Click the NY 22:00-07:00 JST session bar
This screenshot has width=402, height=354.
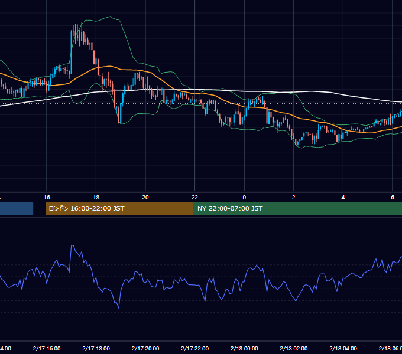point(297,208)
